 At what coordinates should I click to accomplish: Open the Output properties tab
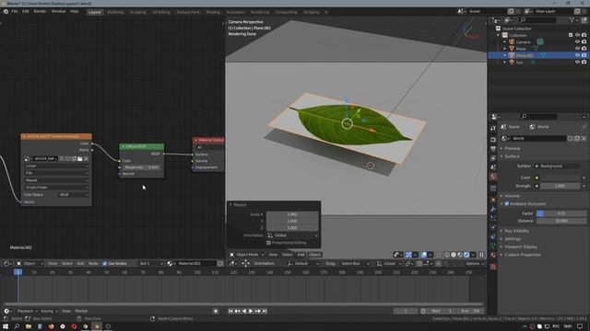(493, 149)
